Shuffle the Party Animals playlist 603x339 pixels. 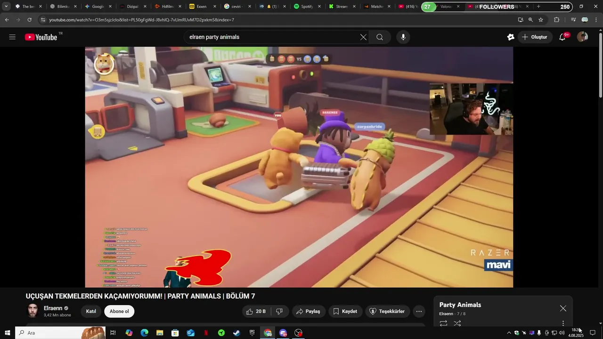457,323
